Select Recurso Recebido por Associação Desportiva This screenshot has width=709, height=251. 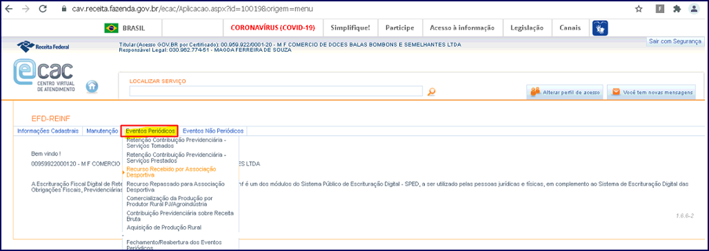coord(171,172)
